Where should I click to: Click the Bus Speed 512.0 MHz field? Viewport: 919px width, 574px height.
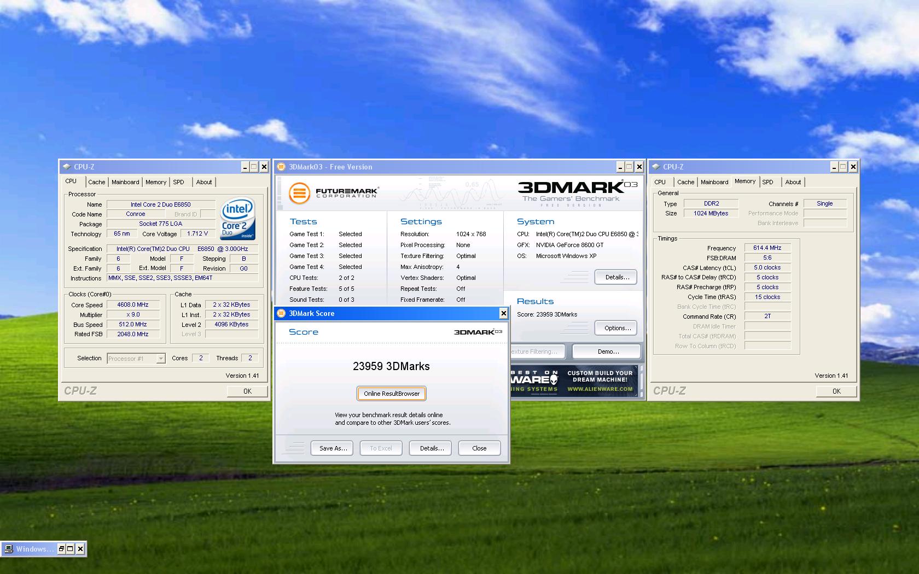pyautogui.click(x=133, y=325)
